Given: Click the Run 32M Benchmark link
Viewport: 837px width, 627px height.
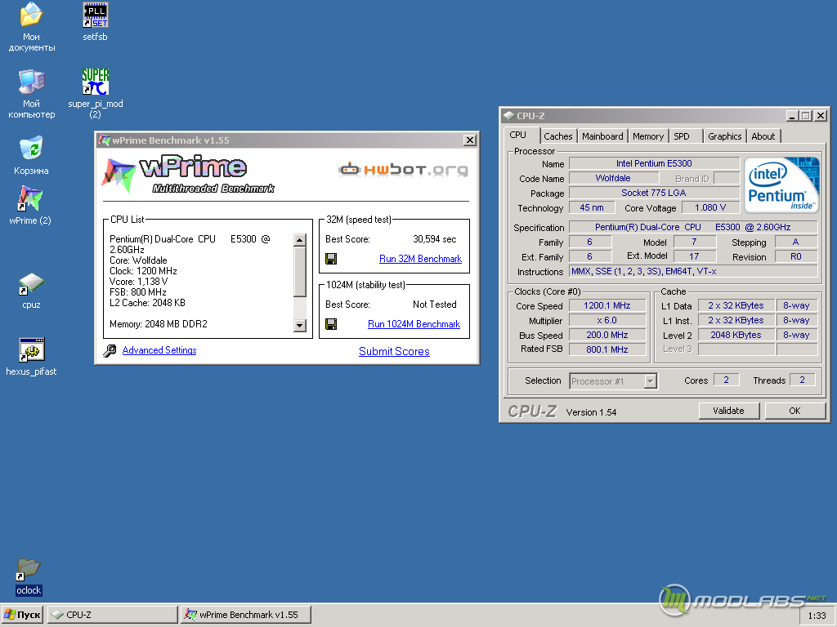Looking at the screenshot, I should tap(420, 259).
